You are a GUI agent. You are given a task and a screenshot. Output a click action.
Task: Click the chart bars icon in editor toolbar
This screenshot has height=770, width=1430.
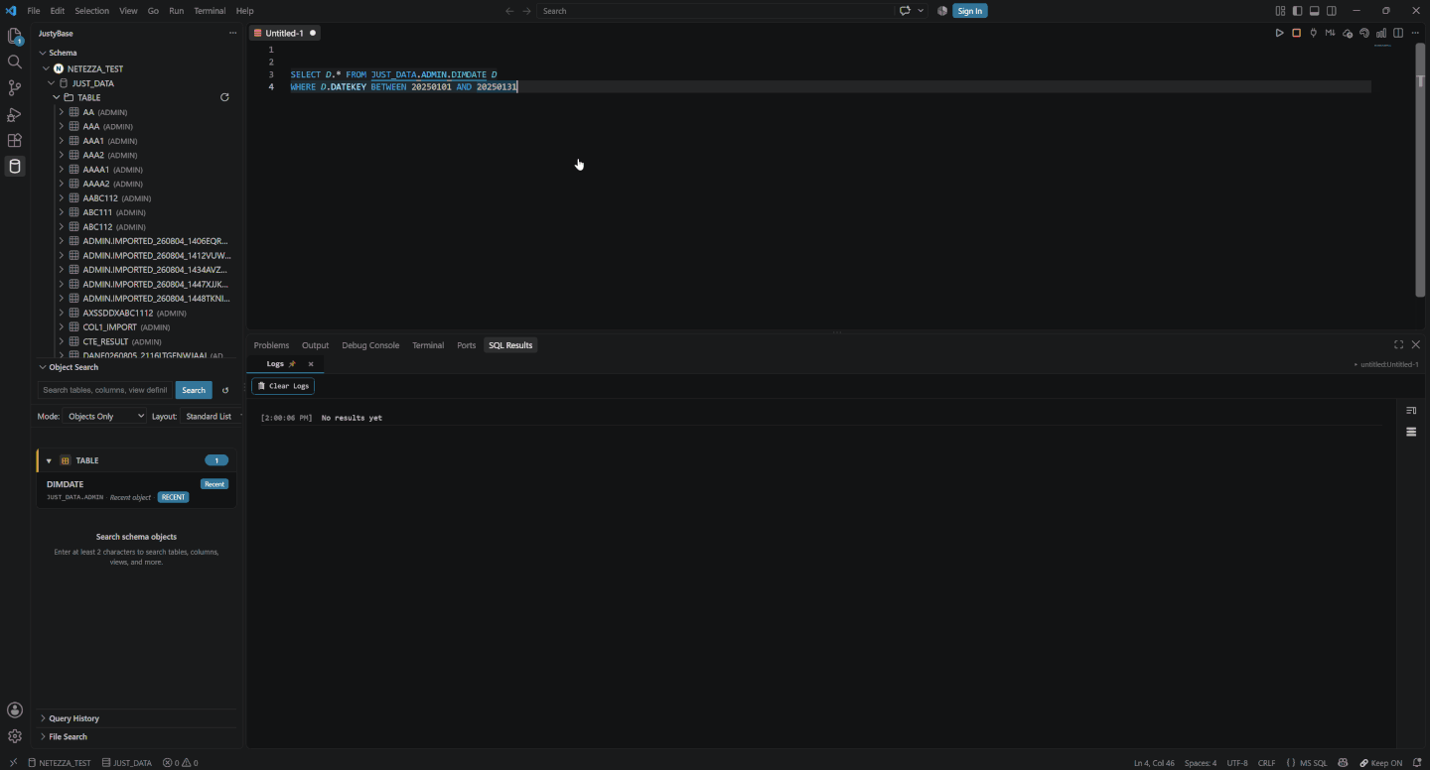1381,33
